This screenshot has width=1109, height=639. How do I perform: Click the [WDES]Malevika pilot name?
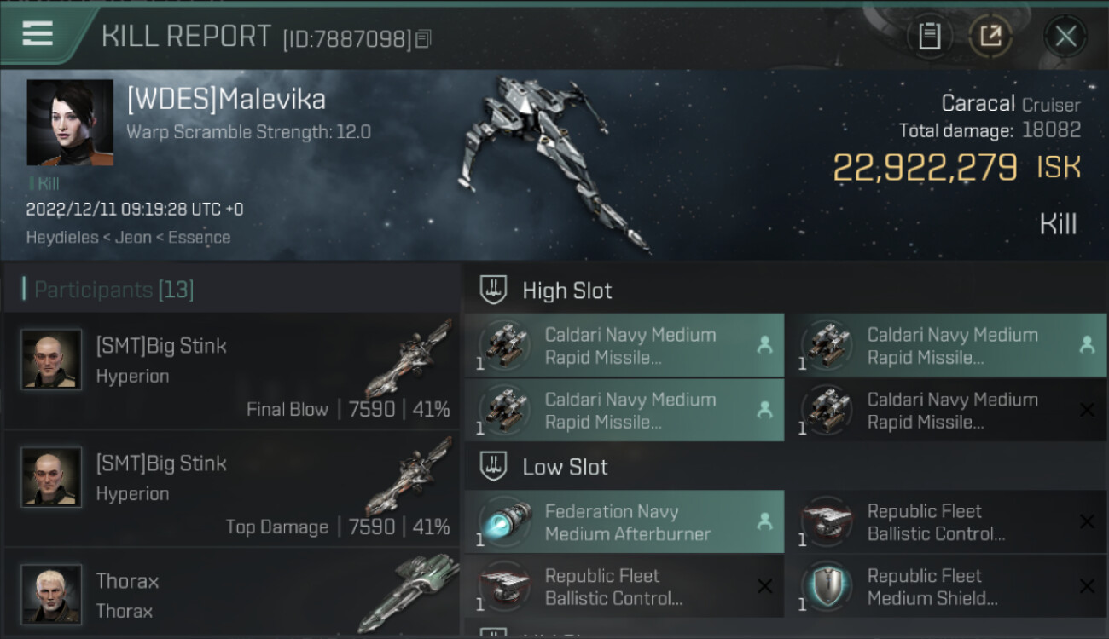pyautogui.click(x=226, y=100)
